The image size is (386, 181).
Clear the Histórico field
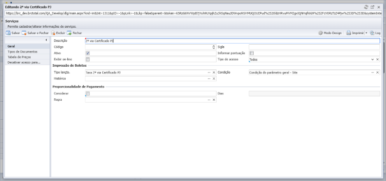pos(214,79)
